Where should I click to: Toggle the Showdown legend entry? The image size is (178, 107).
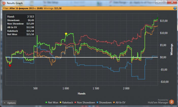[x=104, y=102]
